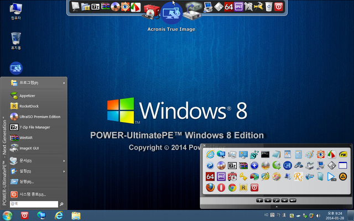The height and width of the screenshot is (221, 354).
Task: Click the recycle bin icon in the top dock
Action: (x=268, y=7)
